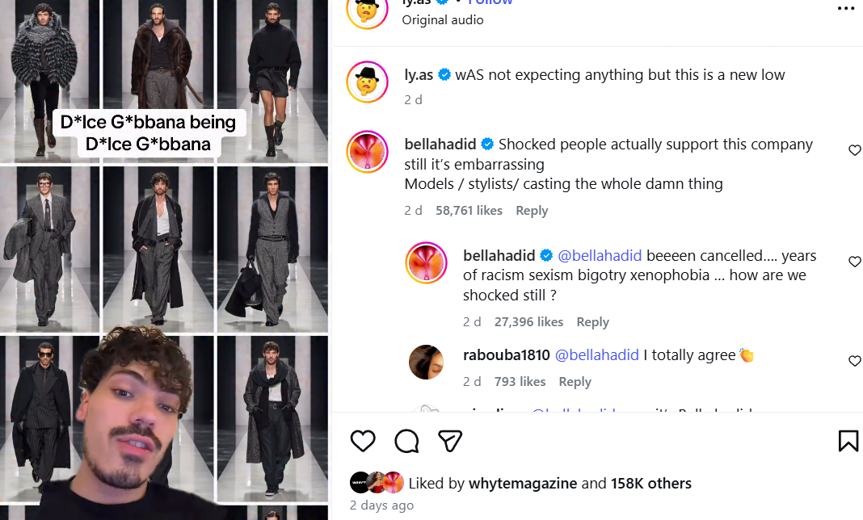Save post with bookmark icon
This screenshot has width=863, height=520.
point(848,441)
